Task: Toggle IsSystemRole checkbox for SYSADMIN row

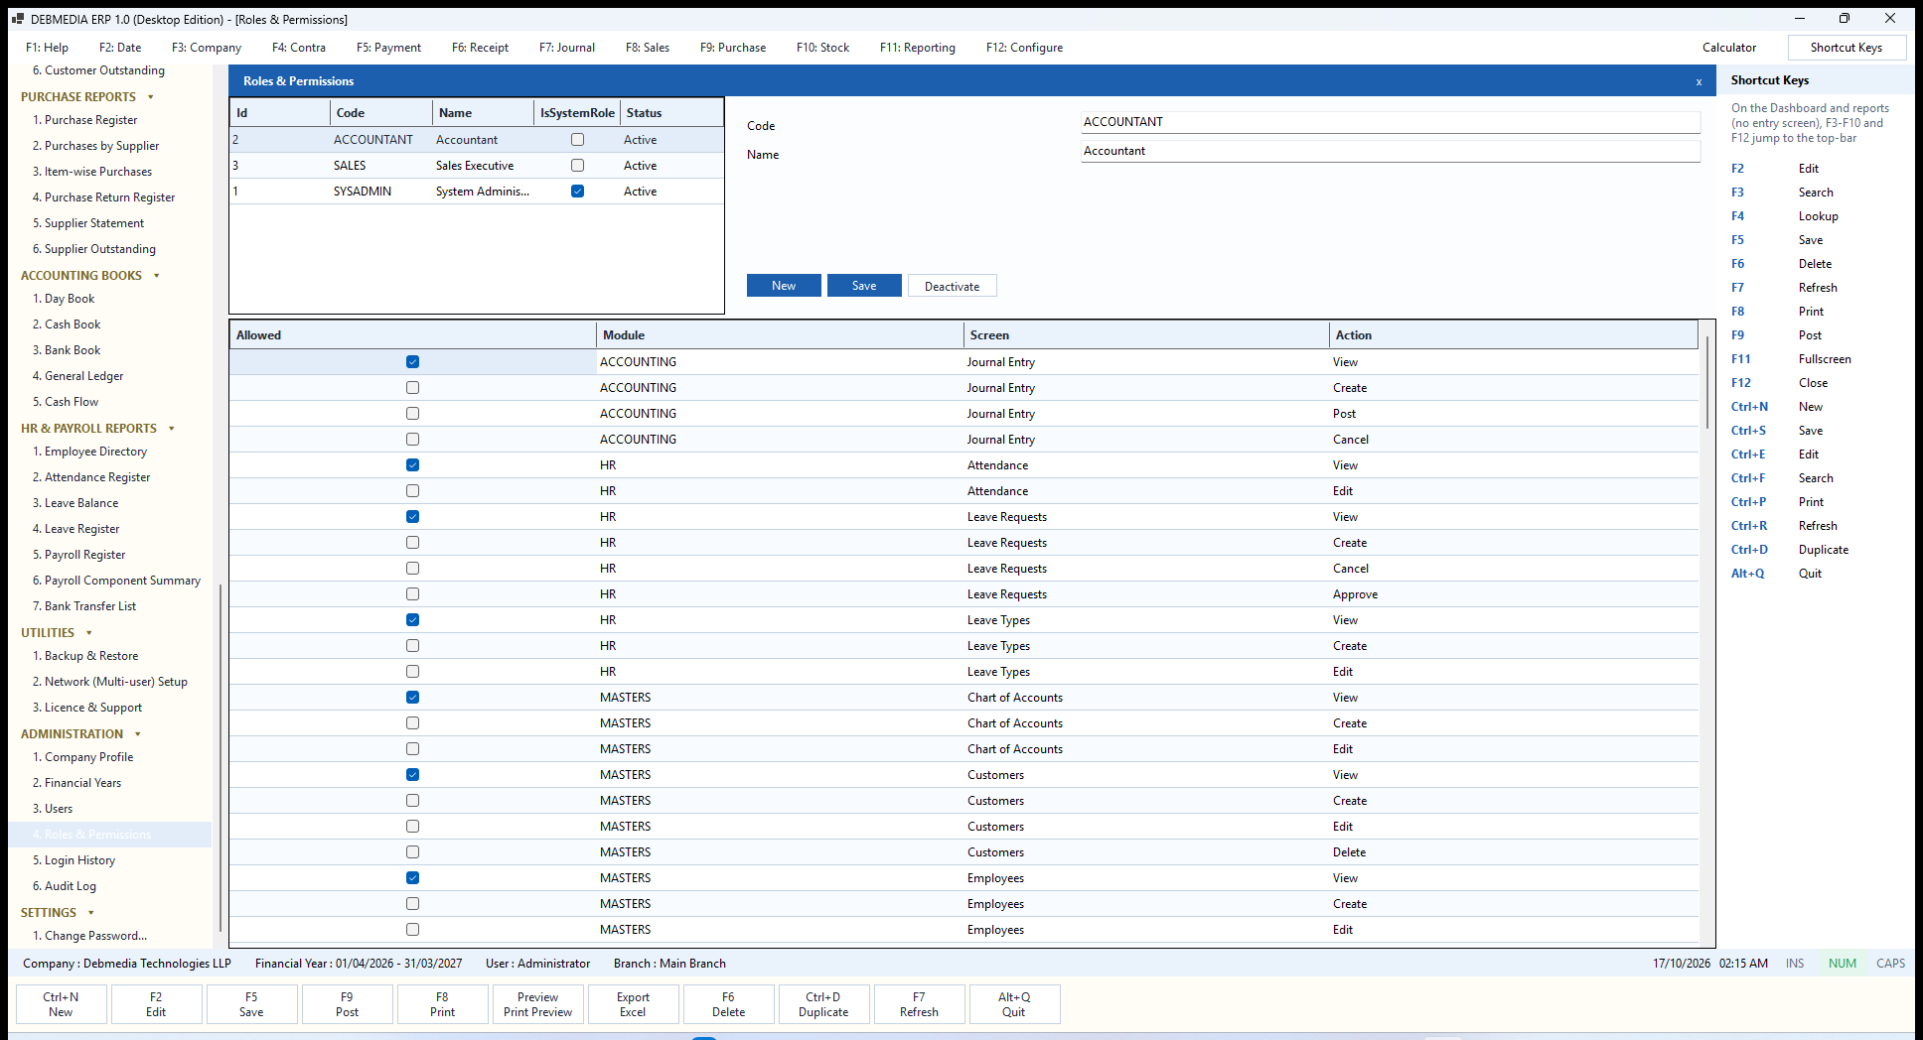Action: [577, 192]
